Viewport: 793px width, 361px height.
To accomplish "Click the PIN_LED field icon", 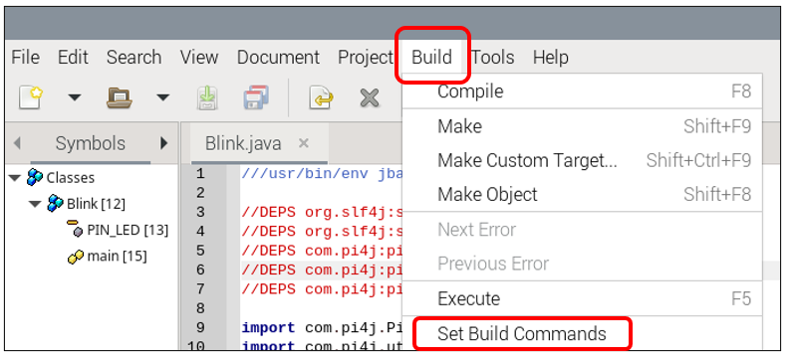I will coord(75,229).
